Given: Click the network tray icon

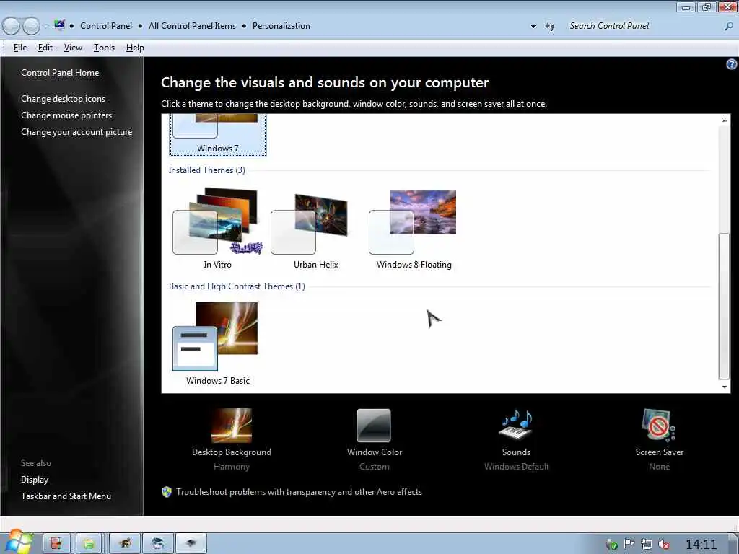Looking at the screenshot, I should [x=646, y=545].
